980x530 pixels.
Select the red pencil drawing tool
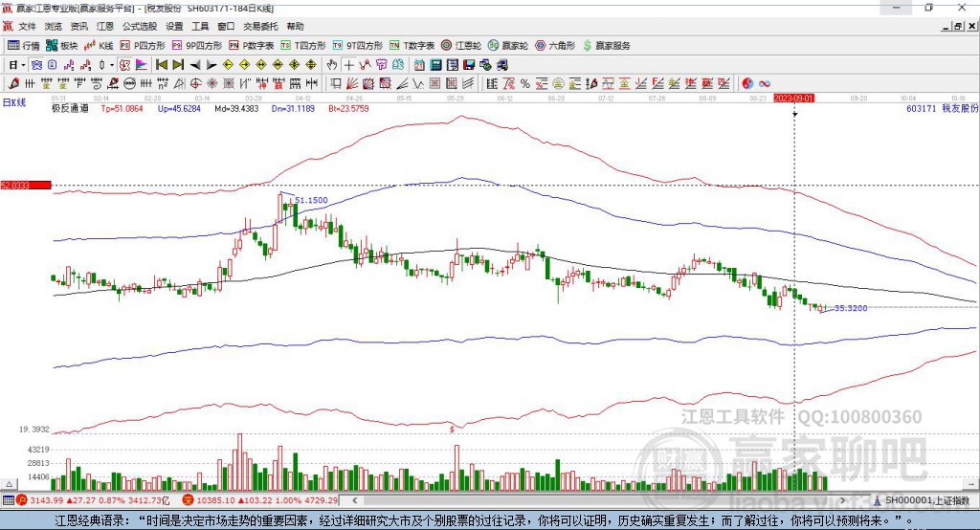[x=13, y=84]
